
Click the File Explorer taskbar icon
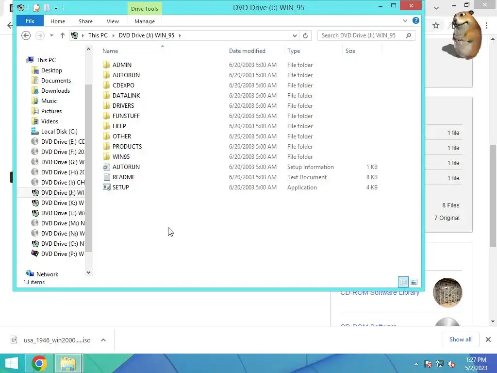pyautogui.click(x=68, y=363)
